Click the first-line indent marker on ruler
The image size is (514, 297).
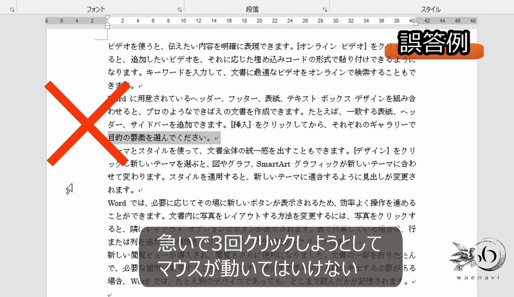107,18
